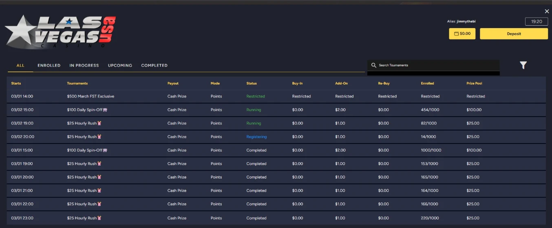Click Running status in 03/02 19:00 row
This screenshot has width=552, height=228.
254,123
